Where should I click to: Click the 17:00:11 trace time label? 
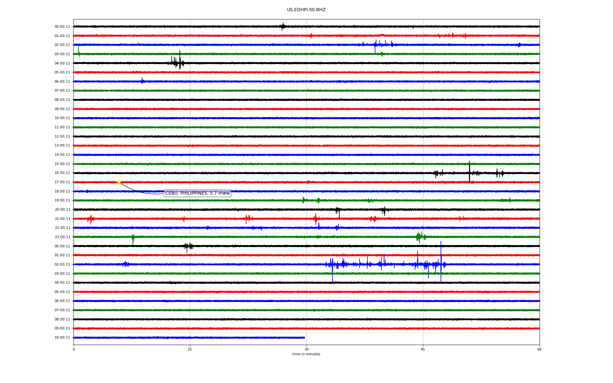(62, 182)
